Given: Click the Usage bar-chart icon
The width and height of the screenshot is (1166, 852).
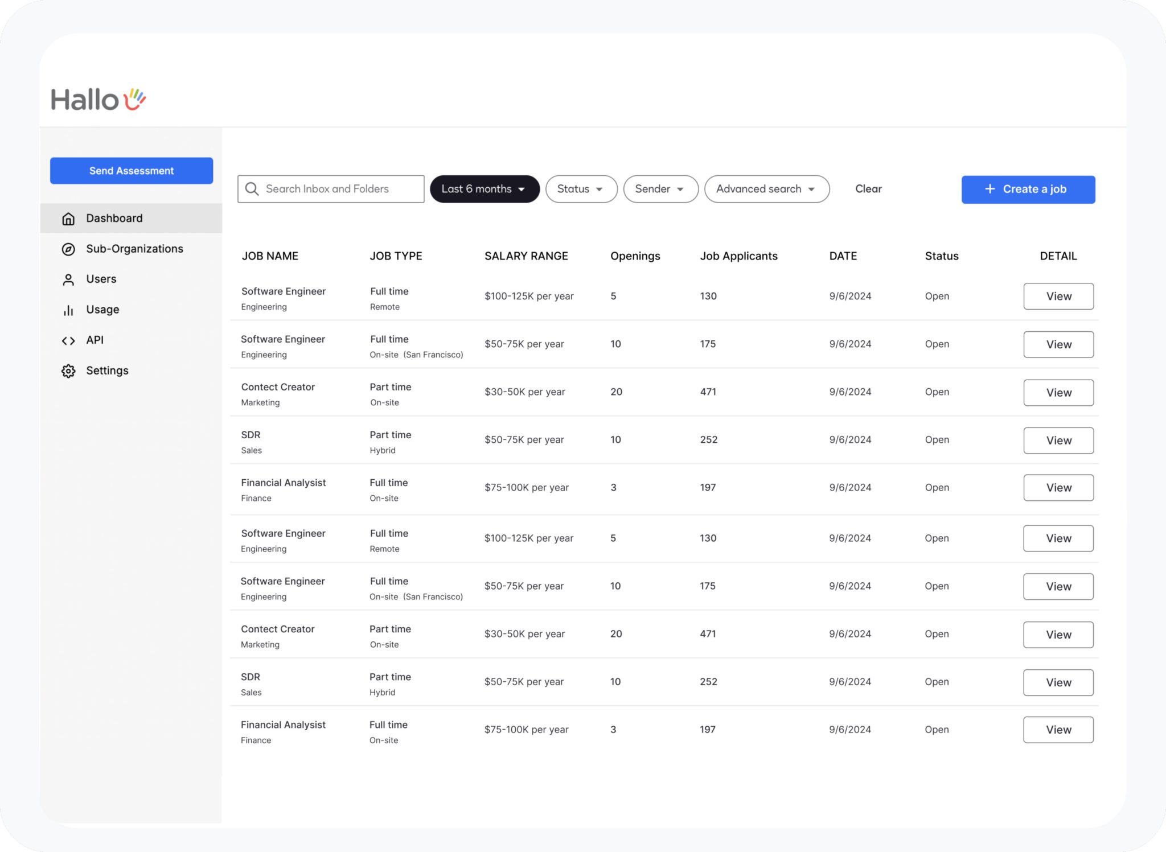Looking at the screenshot, I should [x=68, y=310].
